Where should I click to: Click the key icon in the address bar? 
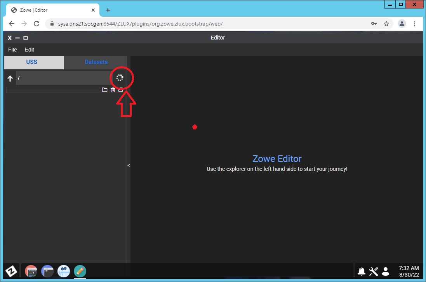tap(374, 24)
